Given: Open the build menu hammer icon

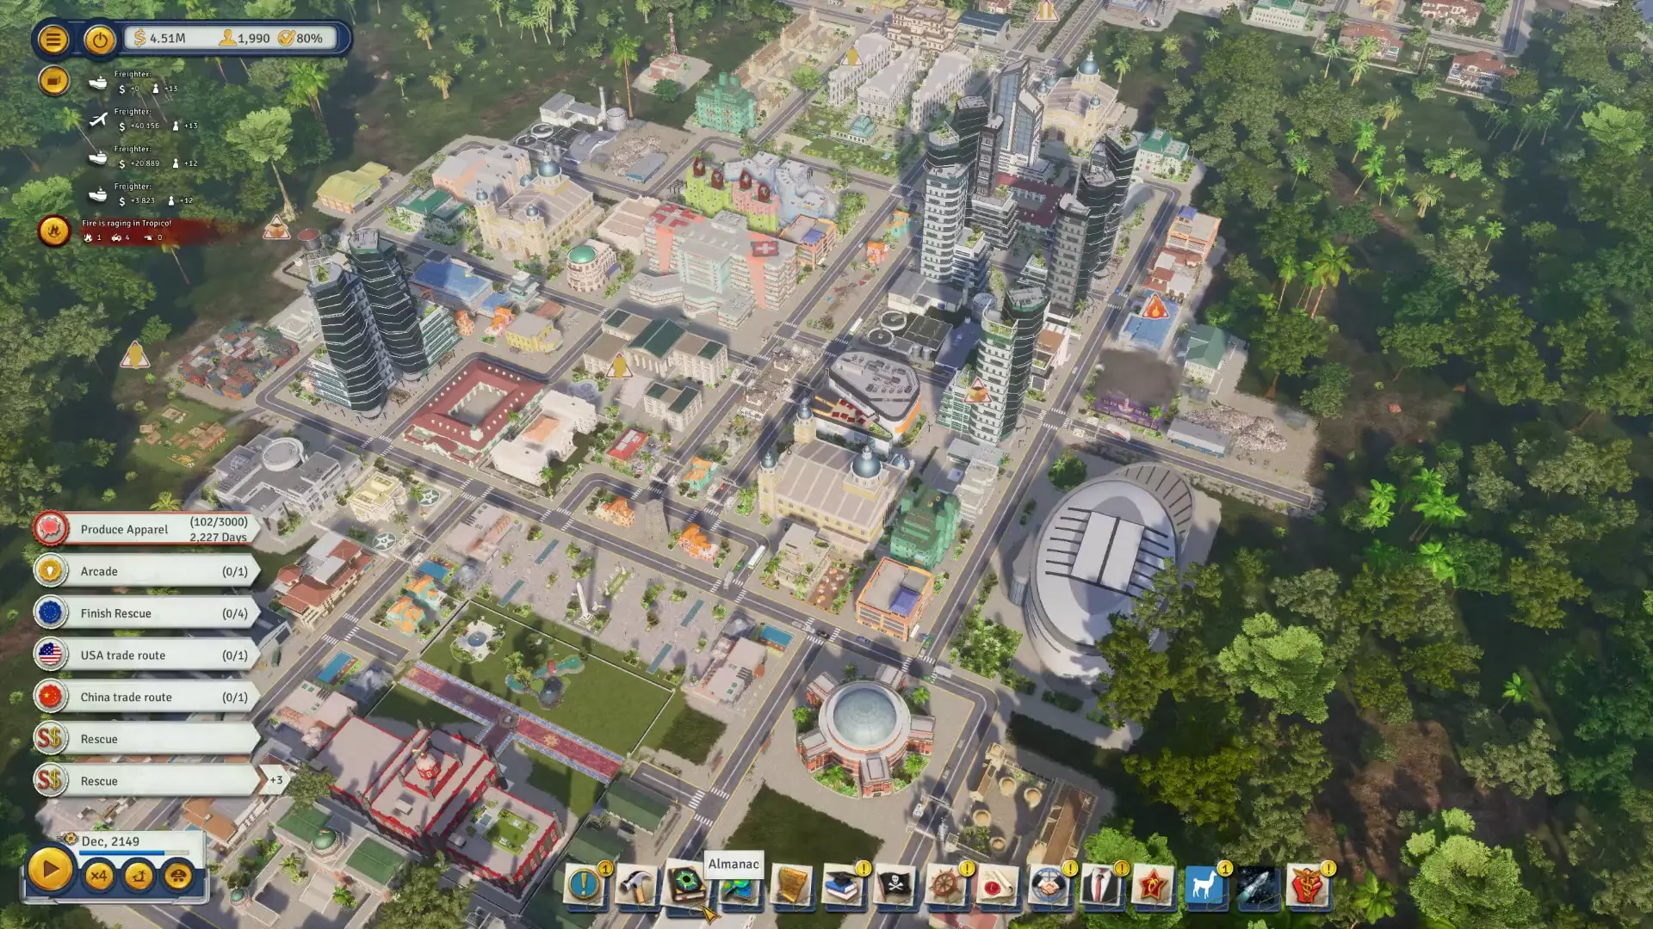Looking at the screenshot, I should pos(637,885).
